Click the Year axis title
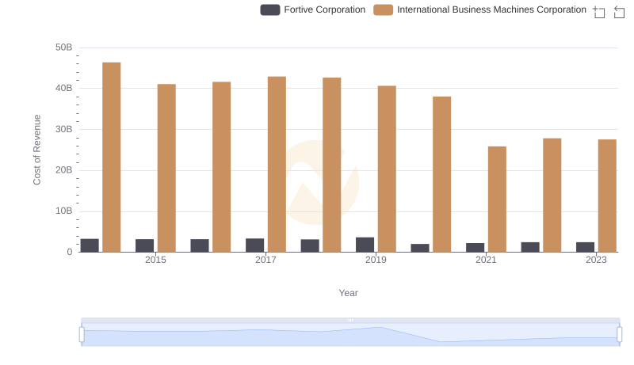The width and height of the screenshot is (634, 365). tap(348, 293)
